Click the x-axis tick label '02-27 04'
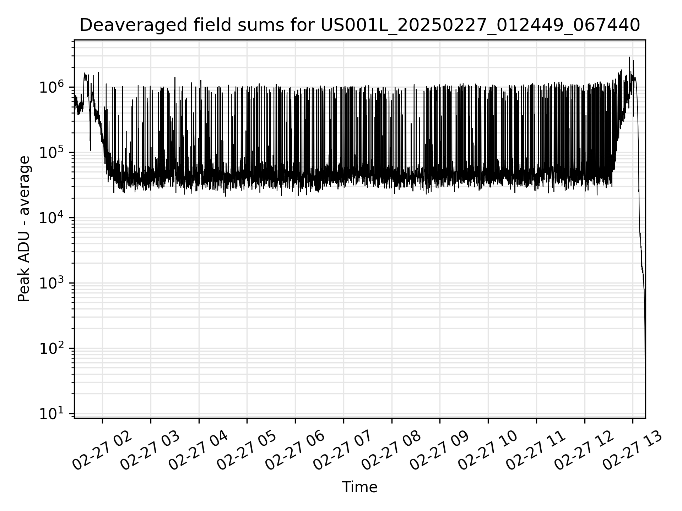The image size is (682, 511). click(x=199, y=451)
